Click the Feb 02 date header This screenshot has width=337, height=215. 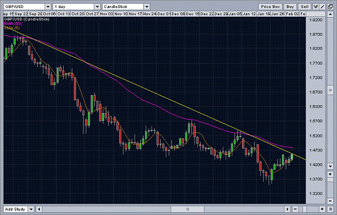pyautogui.click(x=292, y=14)
